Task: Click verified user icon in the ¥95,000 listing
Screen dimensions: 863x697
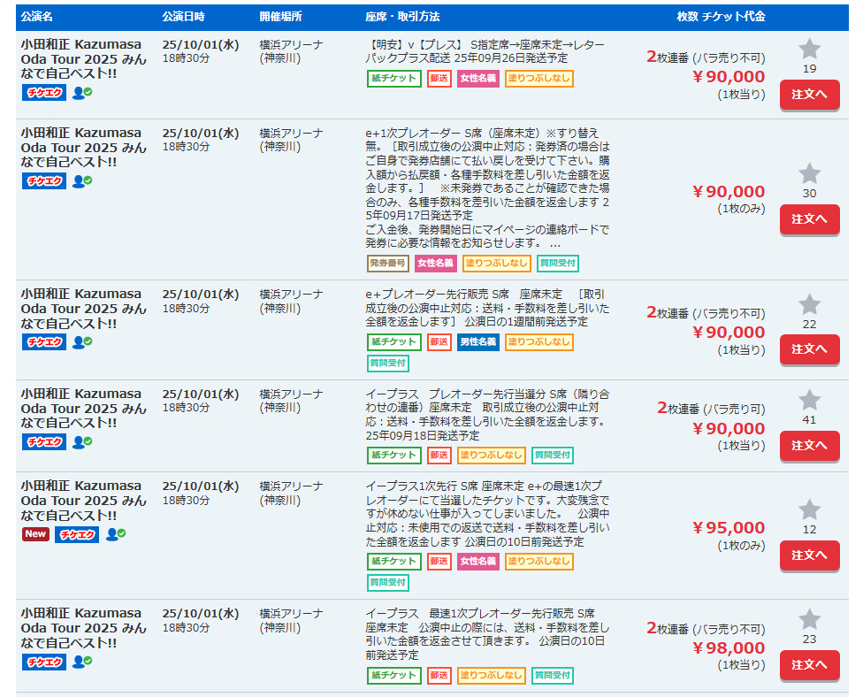Action: point(116,534)
